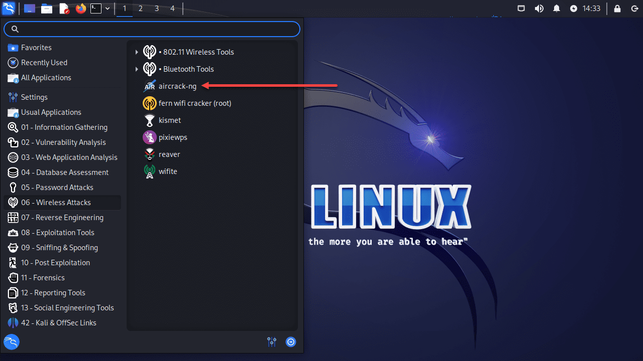
Task: Open the notifications bell
Action: coord(557,9)
